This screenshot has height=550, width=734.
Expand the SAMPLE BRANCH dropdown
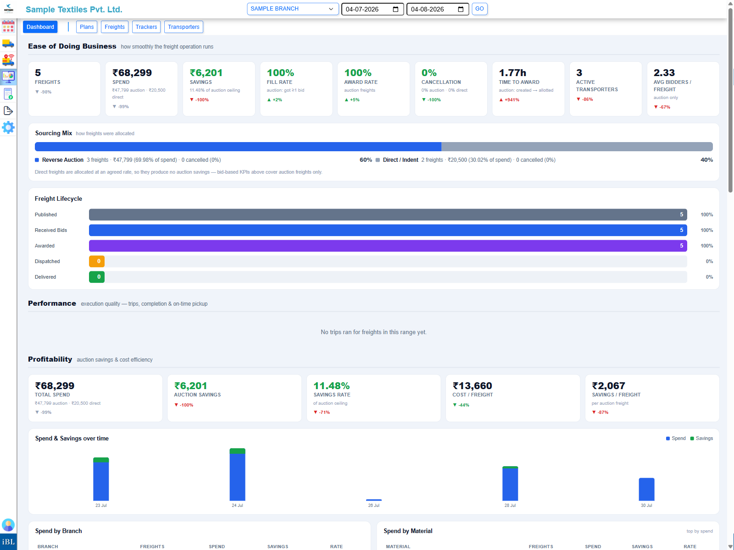pos(293,9)
